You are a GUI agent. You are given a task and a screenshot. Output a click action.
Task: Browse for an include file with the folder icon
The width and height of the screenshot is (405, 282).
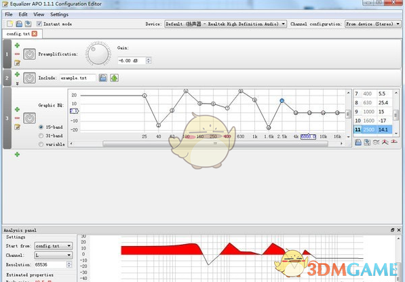(x=103, y=78)
